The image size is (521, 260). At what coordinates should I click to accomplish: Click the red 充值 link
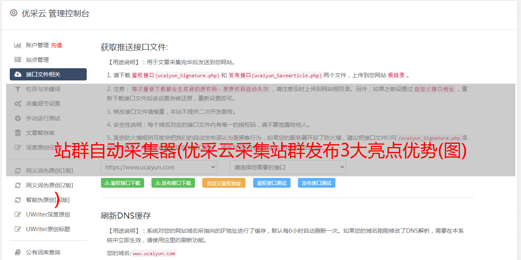(x=56, y=45)
